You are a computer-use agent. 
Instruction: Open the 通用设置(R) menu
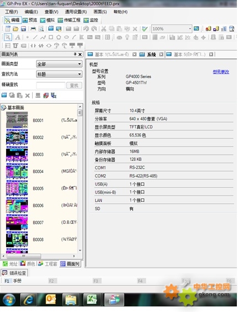pyautogui.click(x=76, y=12)
